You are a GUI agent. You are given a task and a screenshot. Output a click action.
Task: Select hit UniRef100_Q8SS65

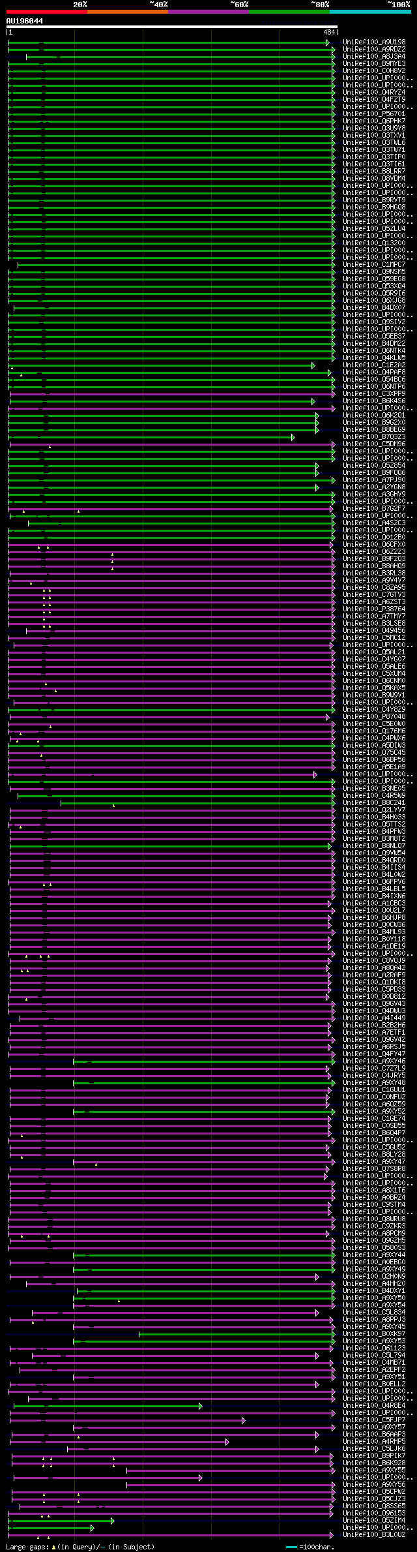click(x=374, y=1506)
